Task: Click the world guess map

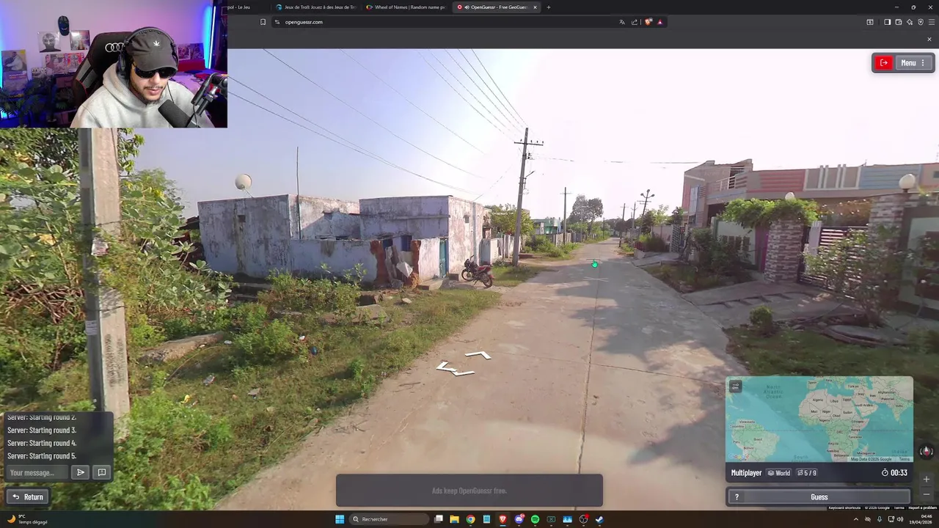Action: pyautogui.click(x=819, y=419)
